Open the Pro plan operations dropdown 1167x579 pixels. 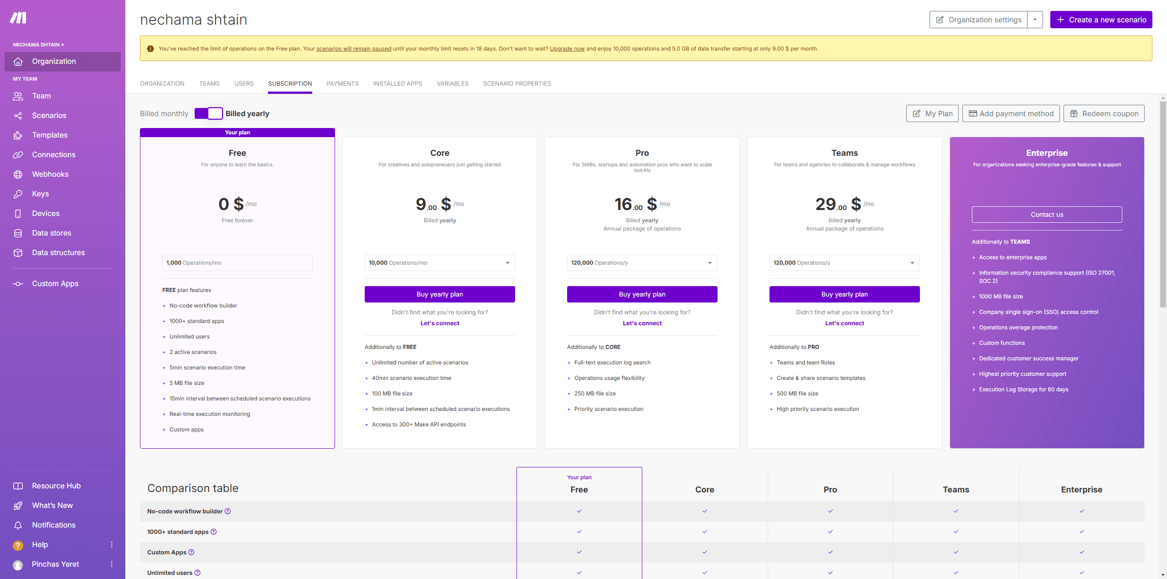[642, 263]
